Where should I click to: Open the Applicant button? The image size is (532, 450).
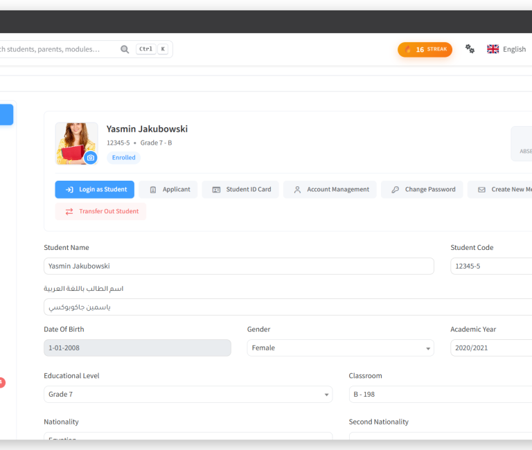[x=168, y=190]
